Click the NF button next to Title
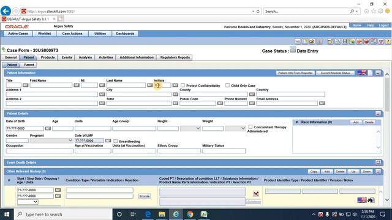 pyautogui.click(x=25, y=86)
